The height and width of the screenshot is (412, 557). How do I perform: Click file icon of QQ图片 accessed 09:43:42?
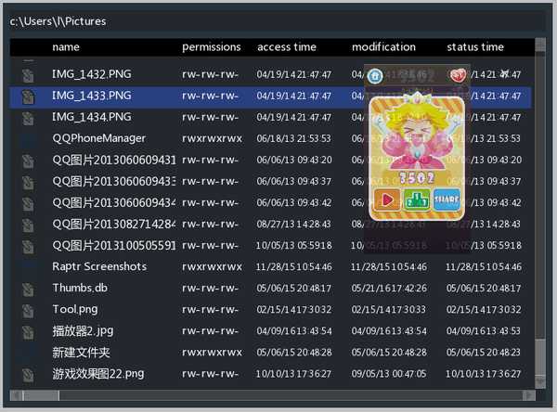pos(28,204)
